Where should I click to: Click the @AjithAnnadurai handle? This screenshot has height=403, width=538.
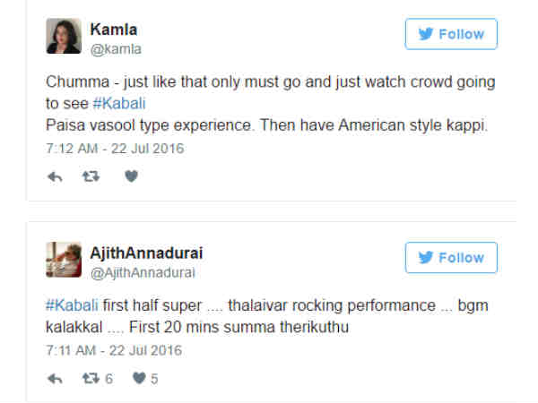point(143,272)
